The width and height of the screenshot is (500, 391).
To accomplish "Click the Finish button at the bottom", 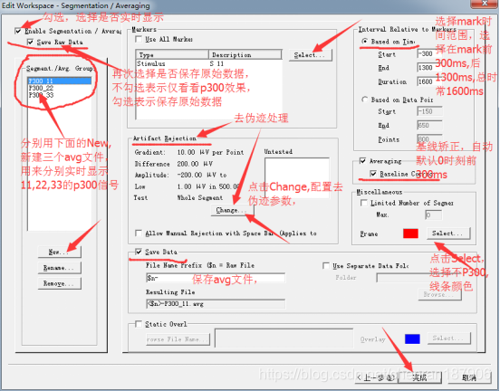I will pos(419,377).
